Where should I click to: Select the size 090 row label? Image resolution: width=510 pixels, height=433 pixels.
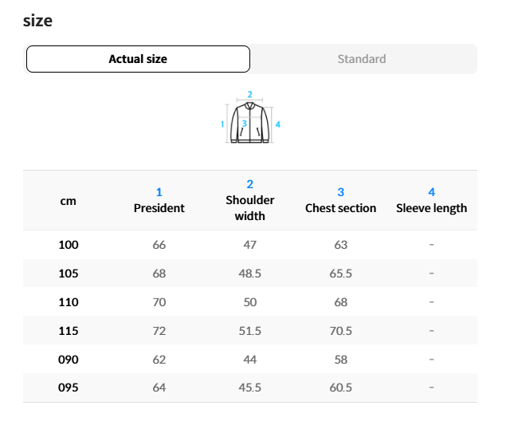[x=69, y=360]
